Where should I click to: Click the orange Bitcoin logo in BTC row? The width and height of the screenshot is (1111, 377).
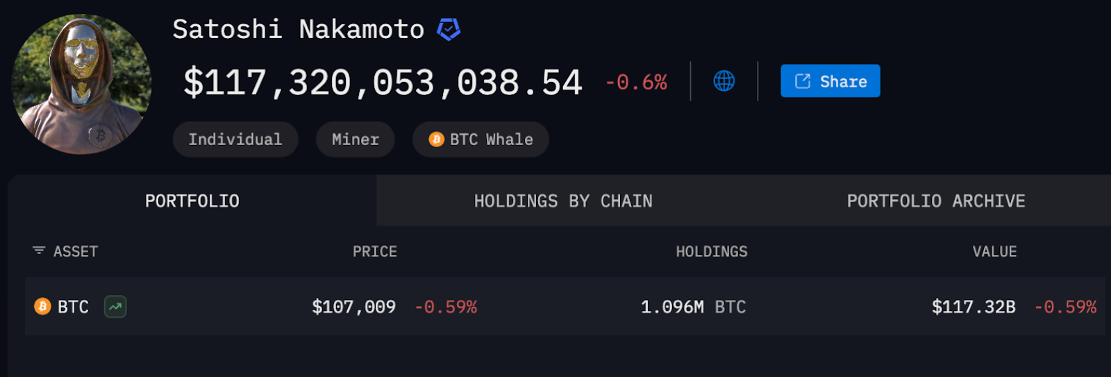(x=42, y=306)
